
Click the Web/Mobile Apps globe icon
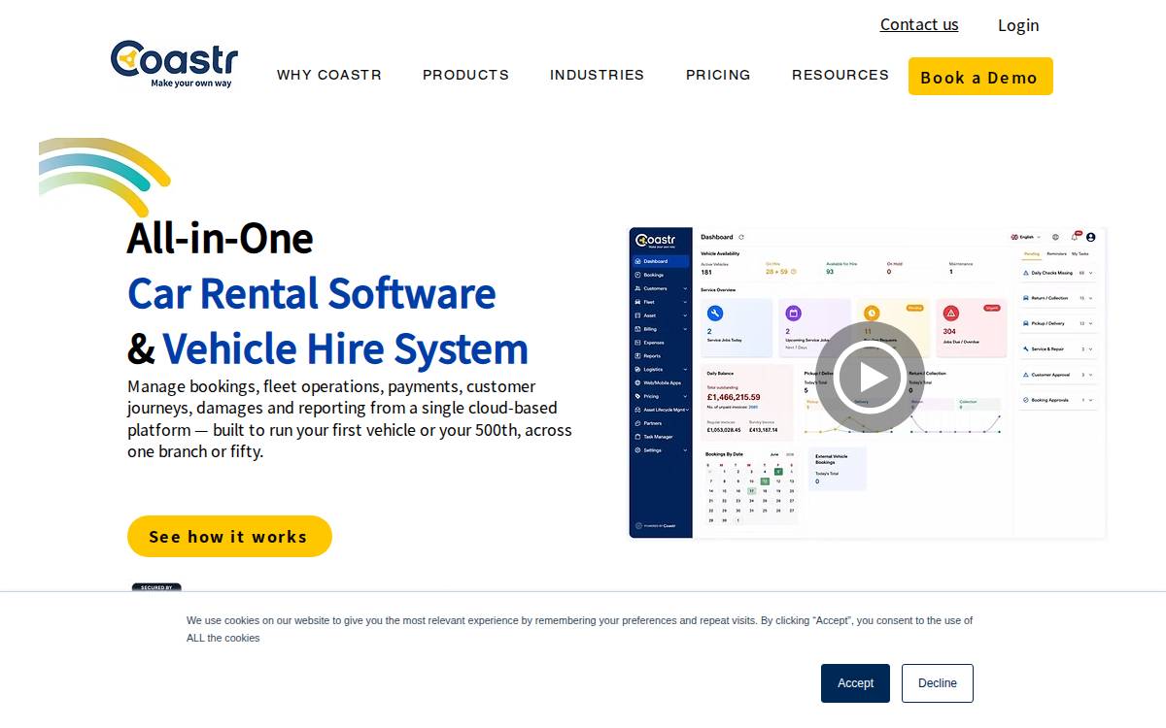(x=637, y=382)
